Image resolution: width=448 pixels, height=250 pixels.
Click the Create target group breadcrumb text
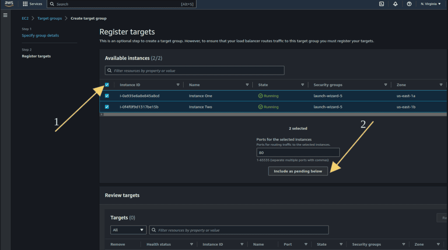tap(88, 18)
